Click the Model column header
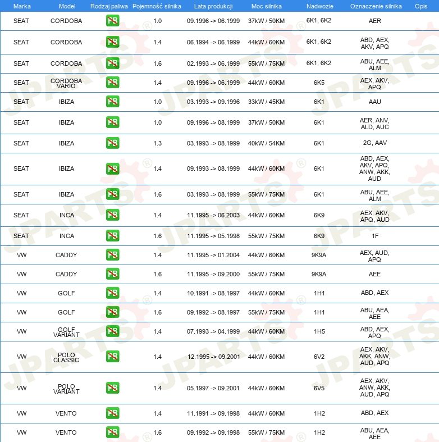 [x=67, y=6]
